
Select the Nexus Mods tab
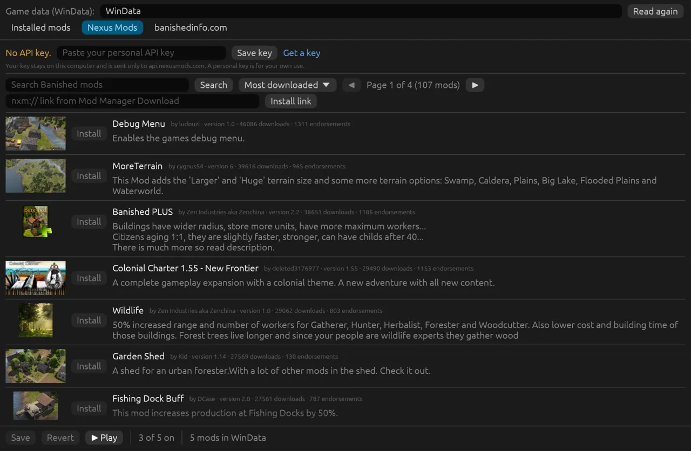[112, 28]
